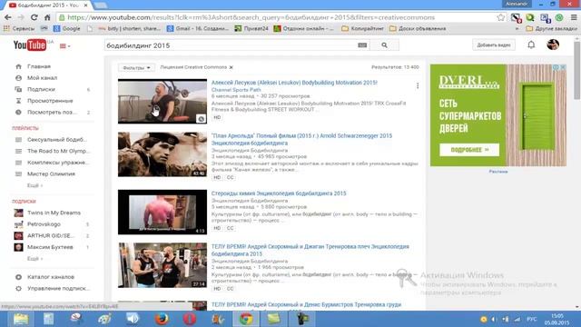The width and height of the screenshot is (581, 327).
Task: Click the YouTube logo
Action: (30, 45)
